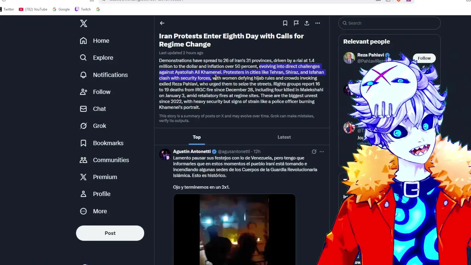The width and height of the screenshot is (471, 265).
Task: Open the 12h timestamp on the post
Action: pyautogui.click(x=257, y=152)
